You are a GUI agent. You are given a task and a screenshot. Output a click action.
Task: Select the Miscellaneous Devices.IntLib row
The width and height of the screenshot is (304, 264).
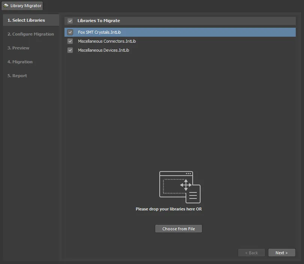pos(180,50)
